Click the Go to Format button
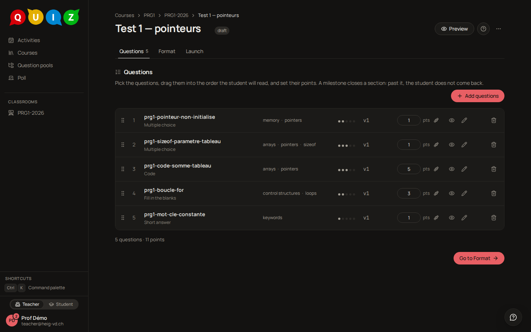The height and width of the screenshot is (332, 531). pos(479,258)
